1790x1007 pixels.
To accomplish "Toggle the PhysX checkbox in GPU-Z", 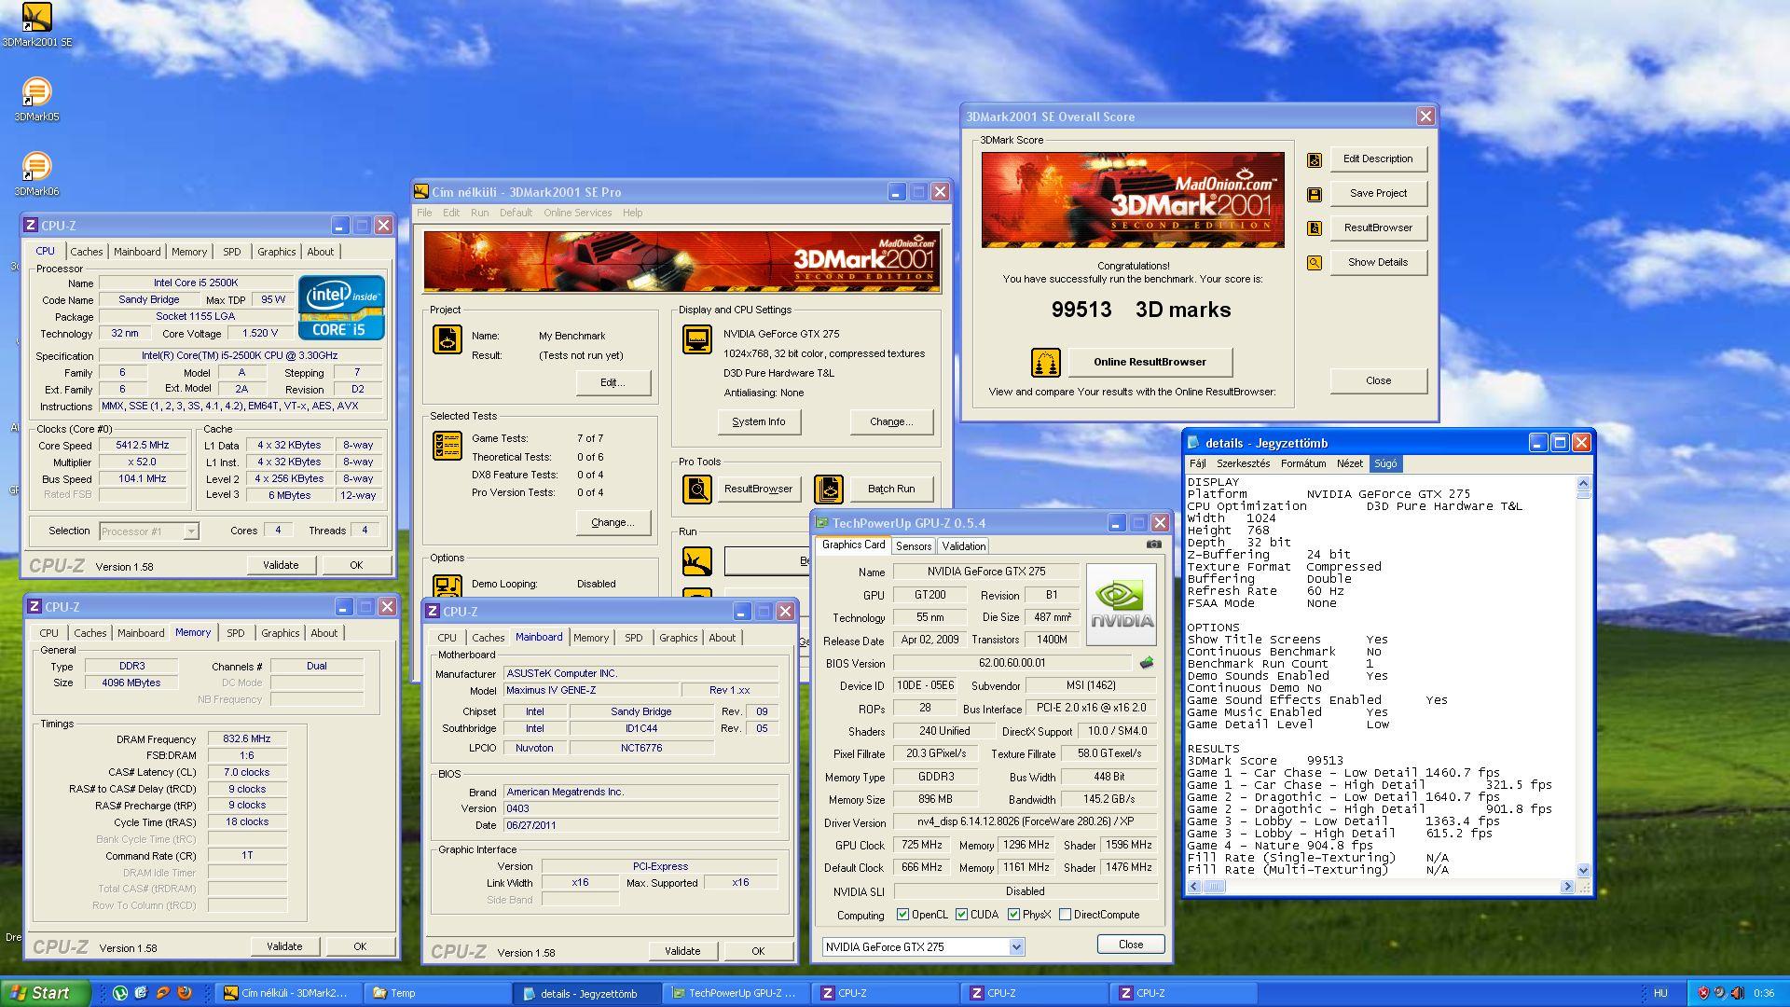I will (1013, 915).
